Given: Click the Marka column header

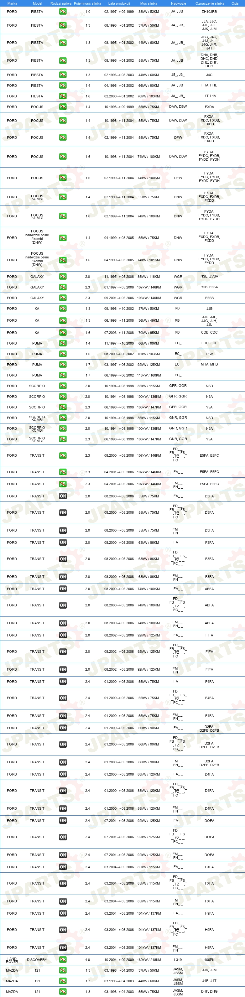Looking at the screenshot, I should point(12,3).
